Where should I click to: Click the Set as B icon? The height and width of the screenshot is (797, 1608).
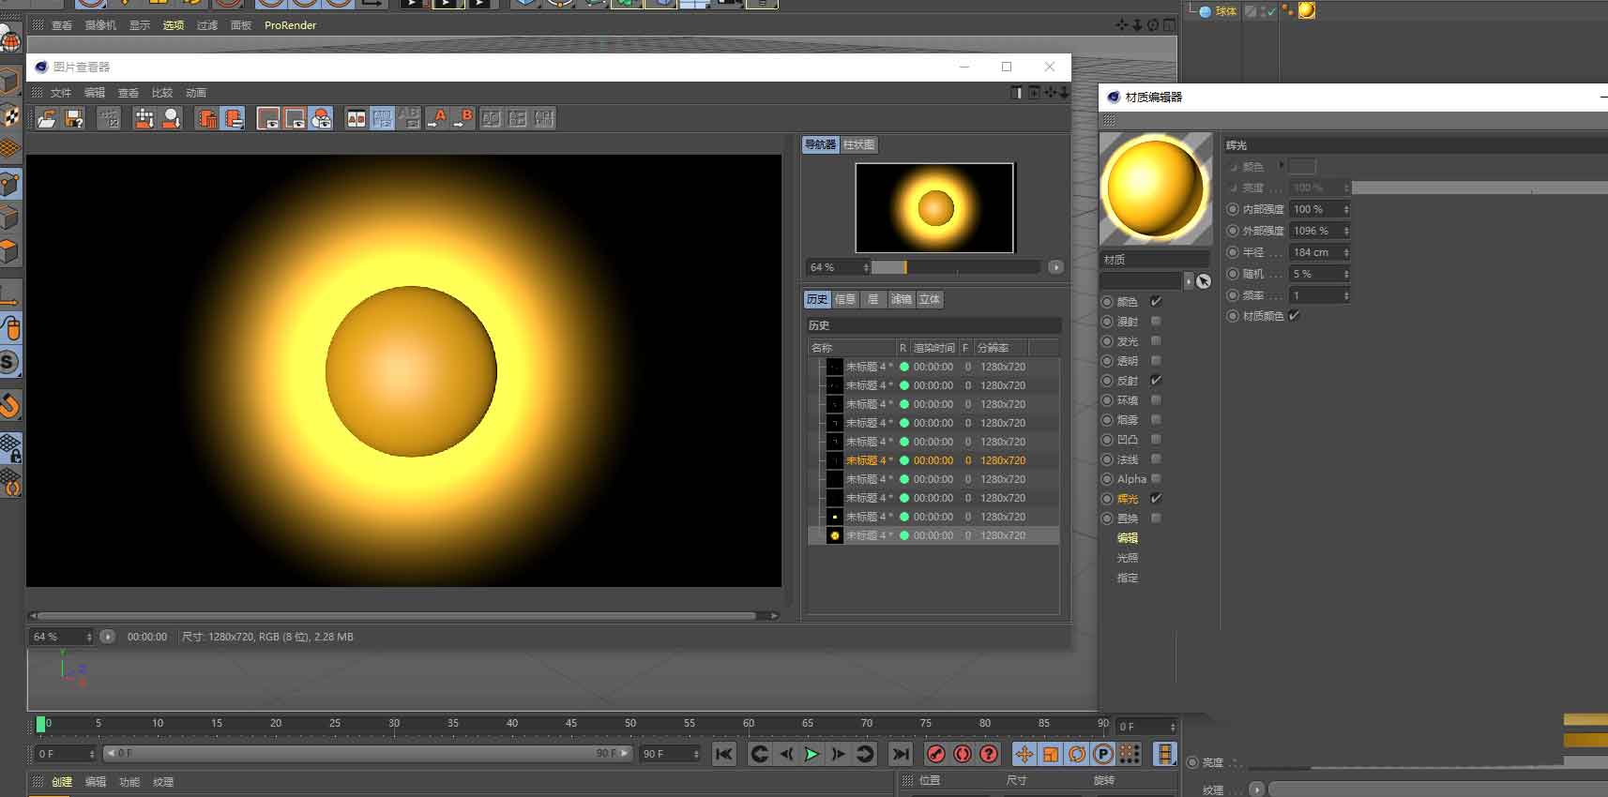[x=463, y=119]
